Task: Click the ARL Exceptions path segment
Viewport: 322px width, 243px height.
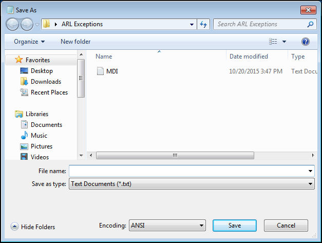Action: tap(82, 24)
